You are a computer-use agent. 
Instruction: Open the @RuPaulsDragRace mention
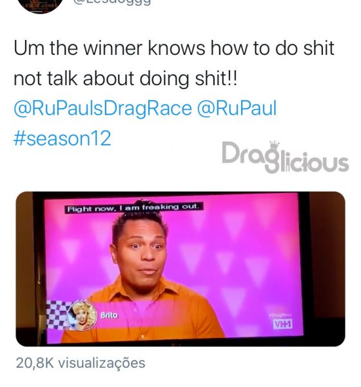coord(102,108)
